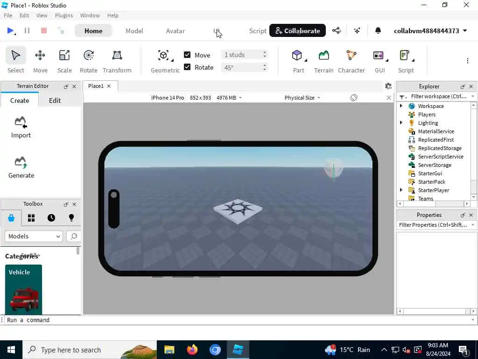Open the Vehicle category card
This screenshot has width=478, height=359.
click(23, 289)
